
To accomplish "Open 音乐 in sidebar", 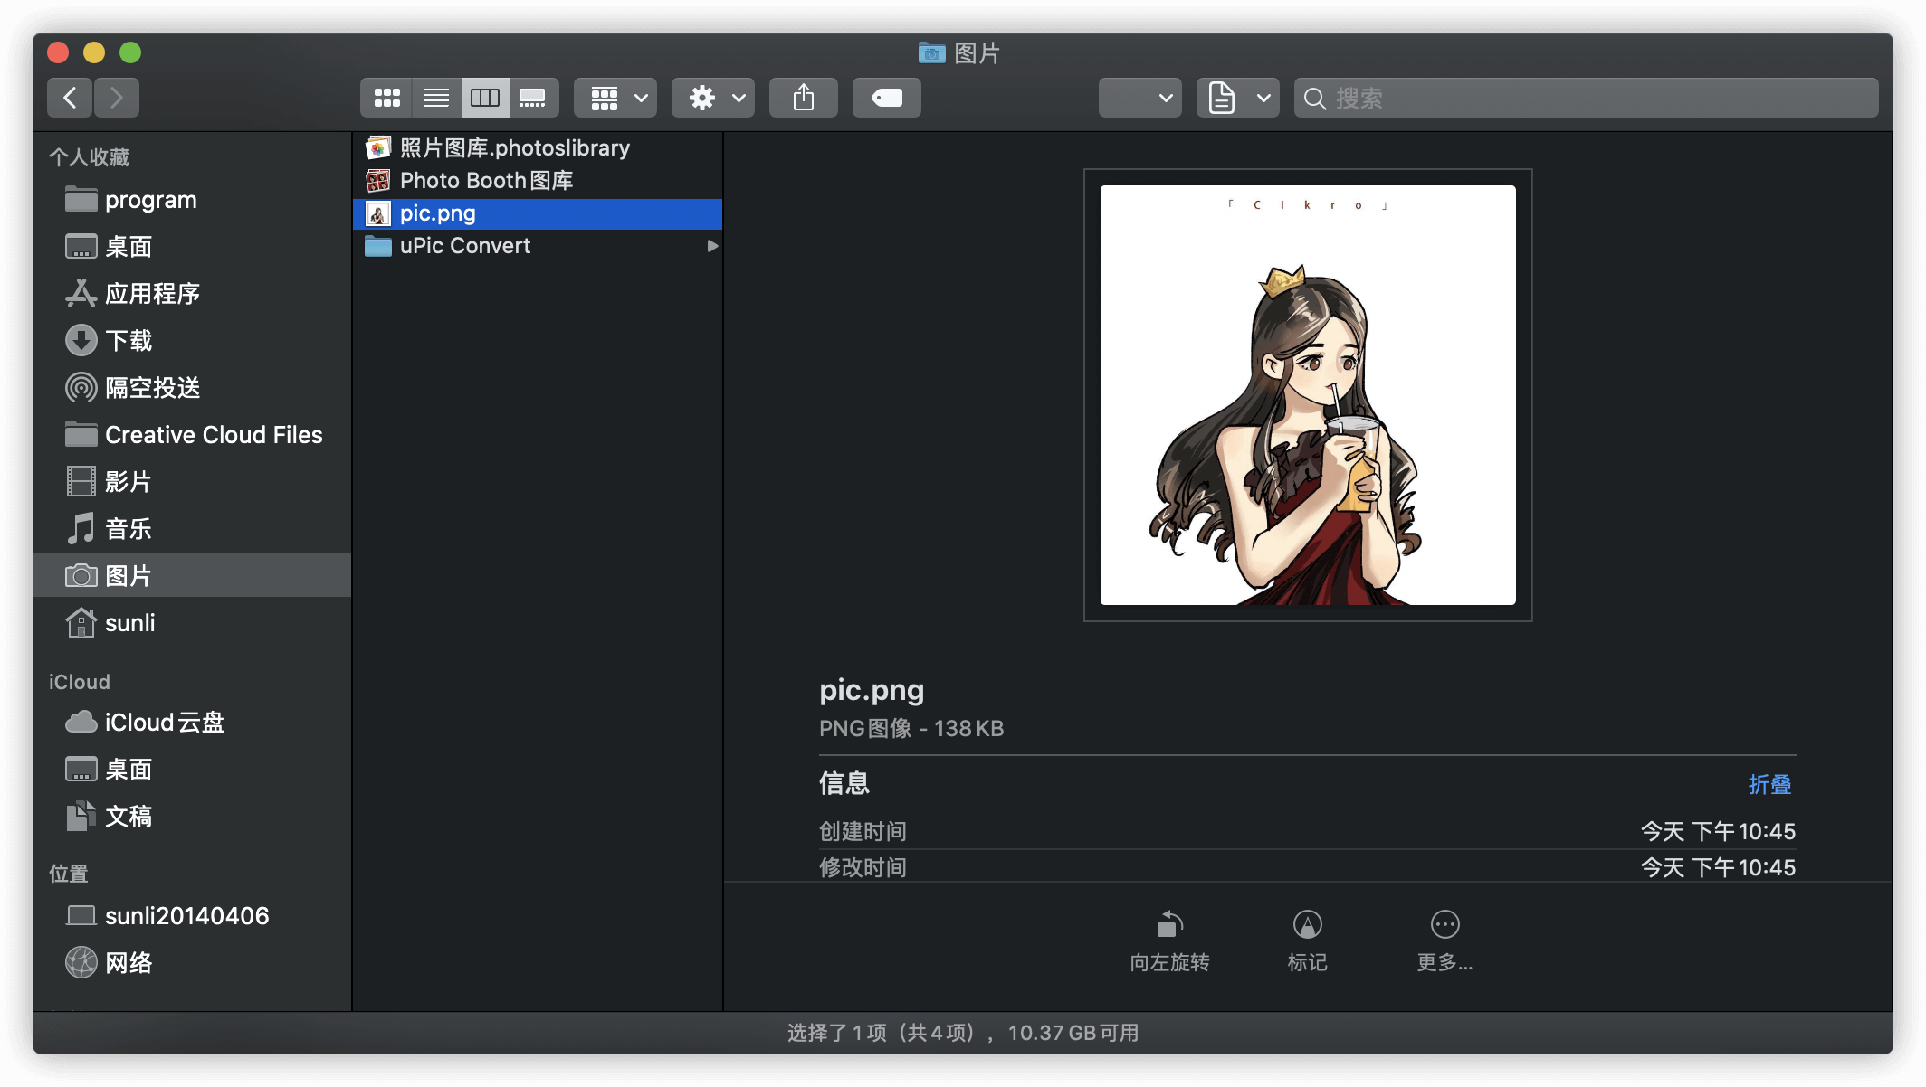I will (192, 529).
